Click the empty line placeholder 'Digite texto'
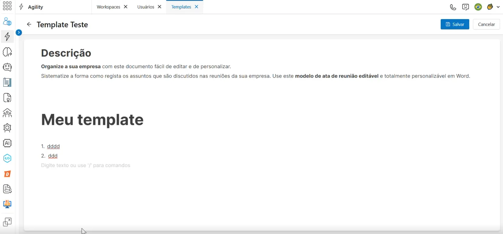 point(86,165)
